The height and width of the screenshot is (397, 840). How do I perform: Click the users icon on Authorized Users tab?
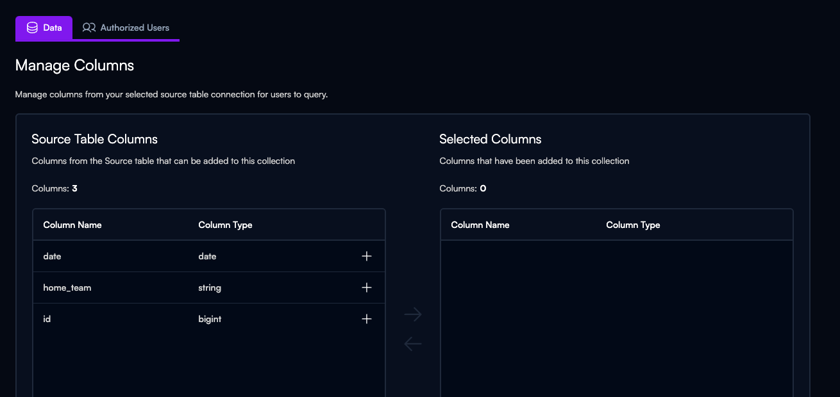pyautogui.click(x=89, y=28)
